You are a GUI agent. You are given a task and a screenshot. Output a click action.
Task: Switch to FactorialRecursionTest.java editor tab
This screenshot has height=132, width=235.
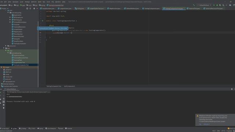coord(214,8)
